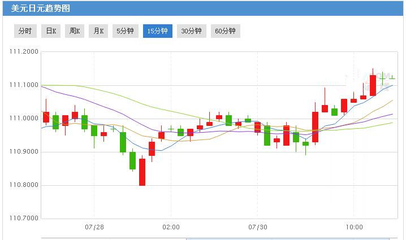The image size is (406, 240).
Task: Click the 110.9000 y-axis label
Action: 24,151
